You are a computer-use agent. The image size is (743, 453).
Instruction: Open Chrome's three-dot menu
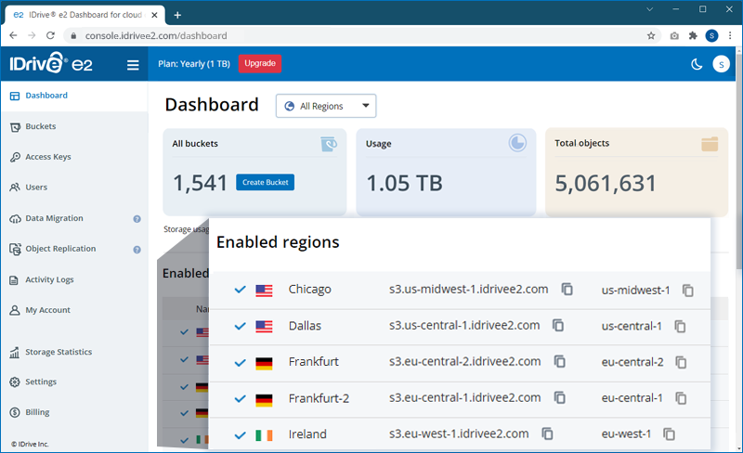click(731, 36)
